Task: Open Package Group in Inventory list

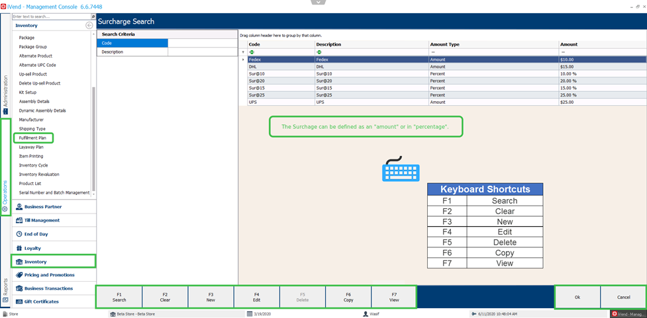Action: [33, 47]
